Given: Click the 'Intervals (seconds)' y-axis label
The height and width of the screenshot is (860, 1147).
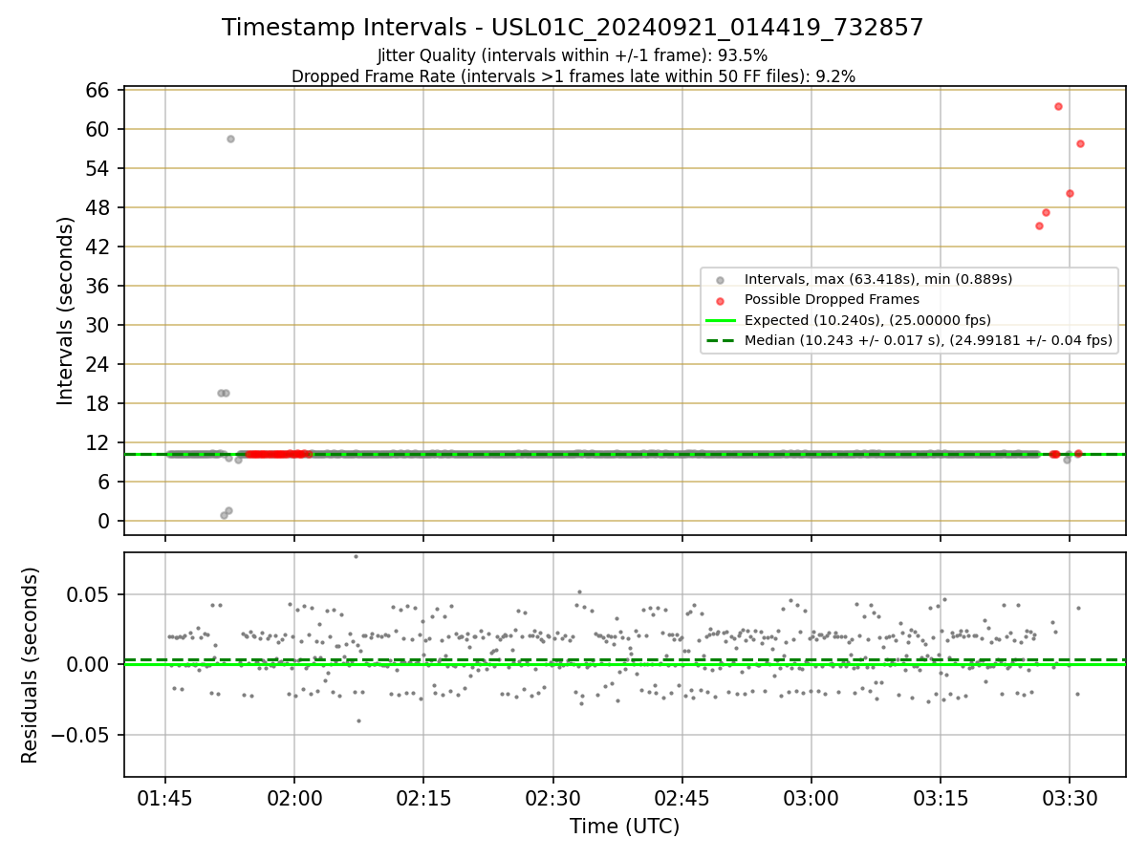Looking at the screenshot, I should (65, 311).
